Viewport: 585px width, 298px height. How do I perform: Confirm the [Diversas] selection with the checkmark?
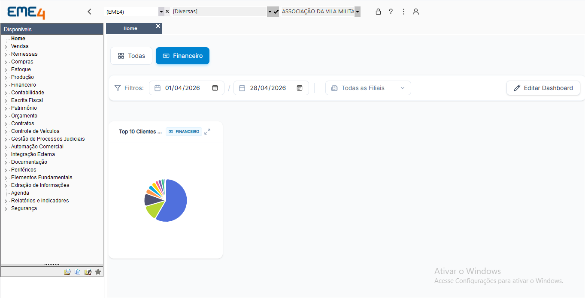(276, 12)
